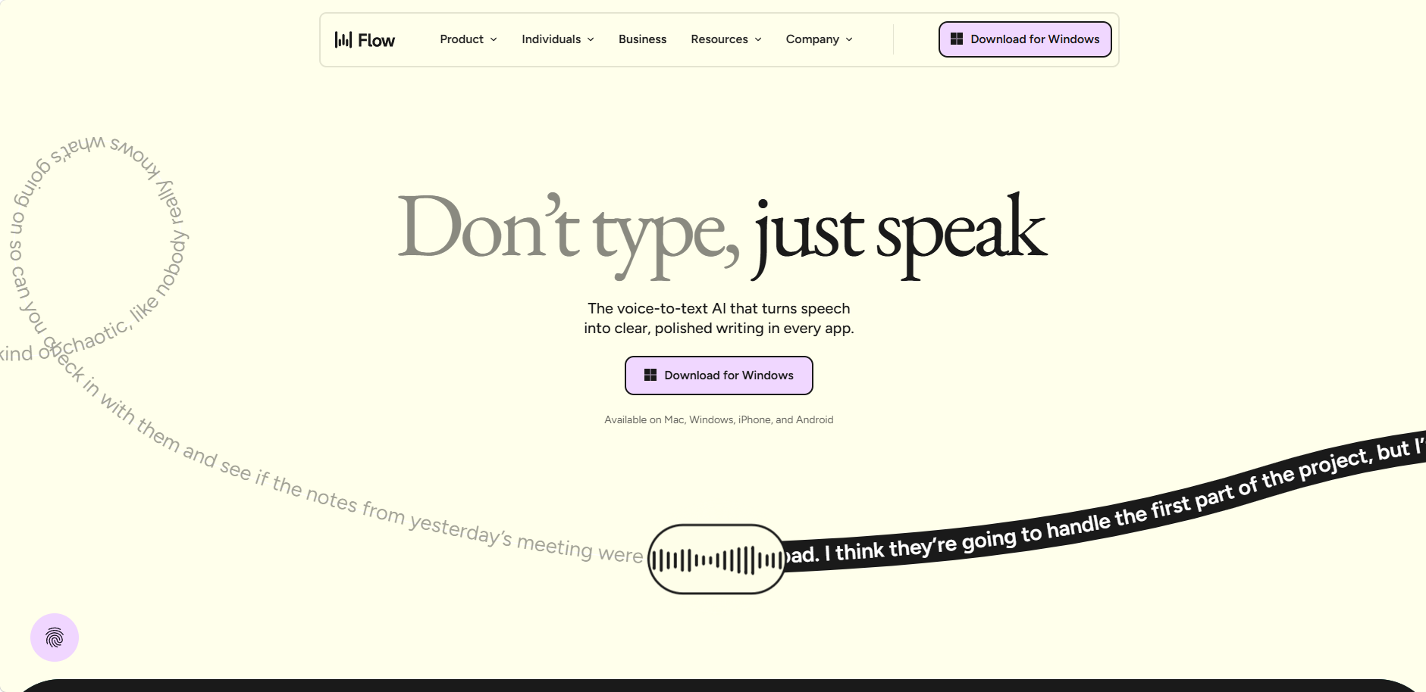The width and height of the screenshot is (1426, 692).
Task: Go to the Business page
Action: pyautogui.click(x=642, y=39)
